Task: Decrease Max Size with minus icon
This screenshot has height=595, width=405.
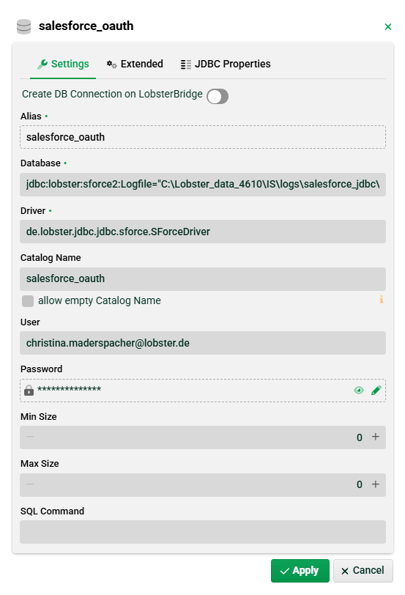Action: coord(30,484)
